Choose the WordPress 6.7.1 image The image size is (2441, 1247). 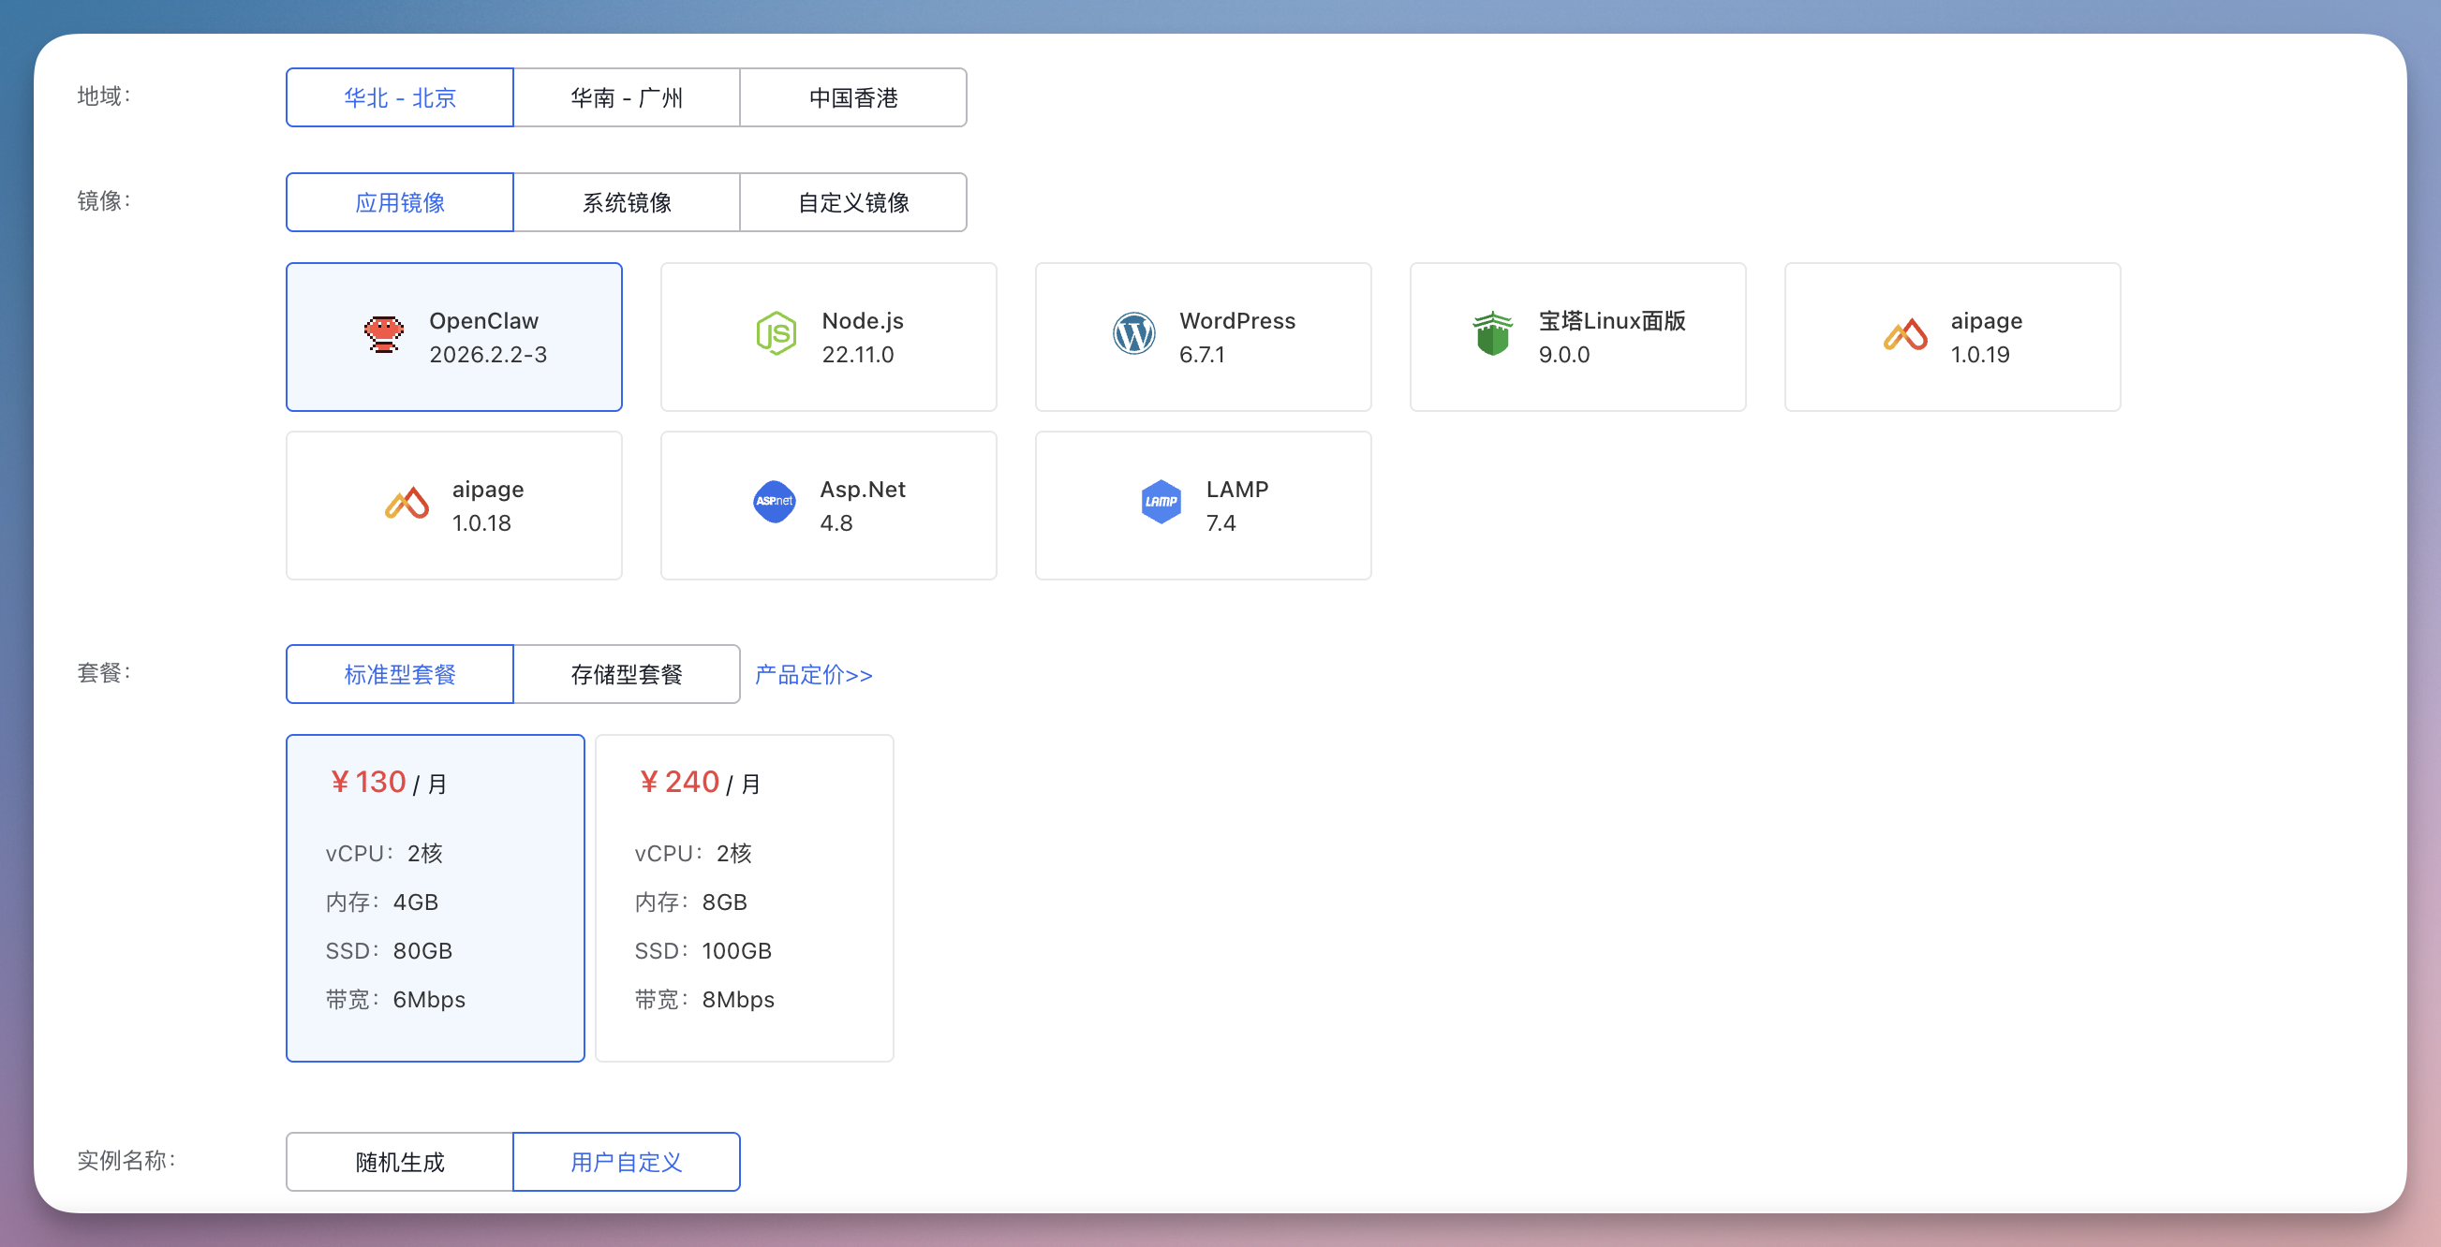point(1202,336)
